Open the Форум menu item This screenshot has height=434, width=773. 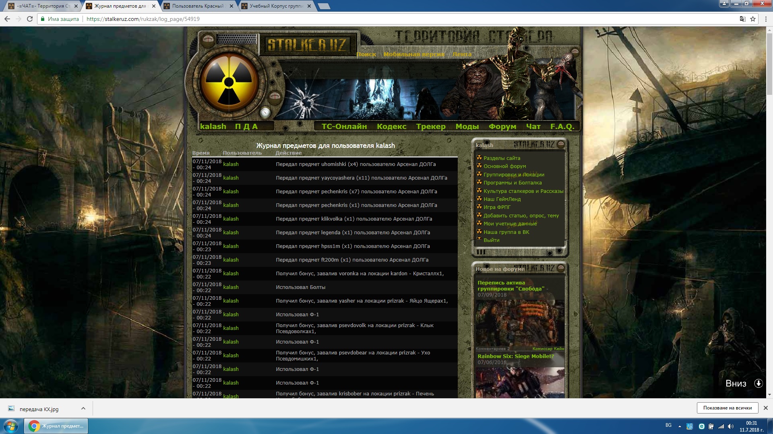coord(502,127)
